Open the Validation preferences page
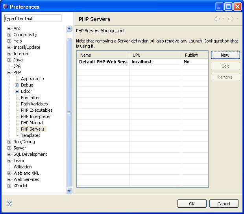 22,167
